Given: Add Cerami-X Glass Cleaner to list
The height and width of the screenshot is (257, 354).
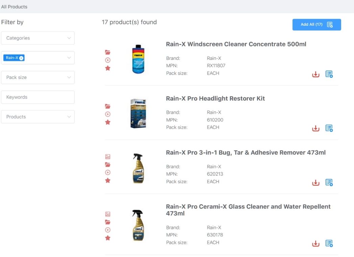Looking at the screenshot, I should pos(329,243).
